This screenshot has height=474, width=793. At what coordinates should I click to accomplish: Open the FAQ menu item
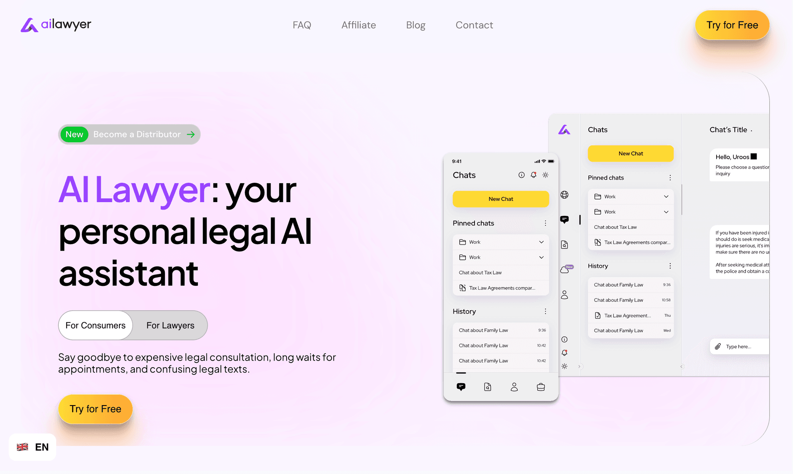tap(302, 25)
